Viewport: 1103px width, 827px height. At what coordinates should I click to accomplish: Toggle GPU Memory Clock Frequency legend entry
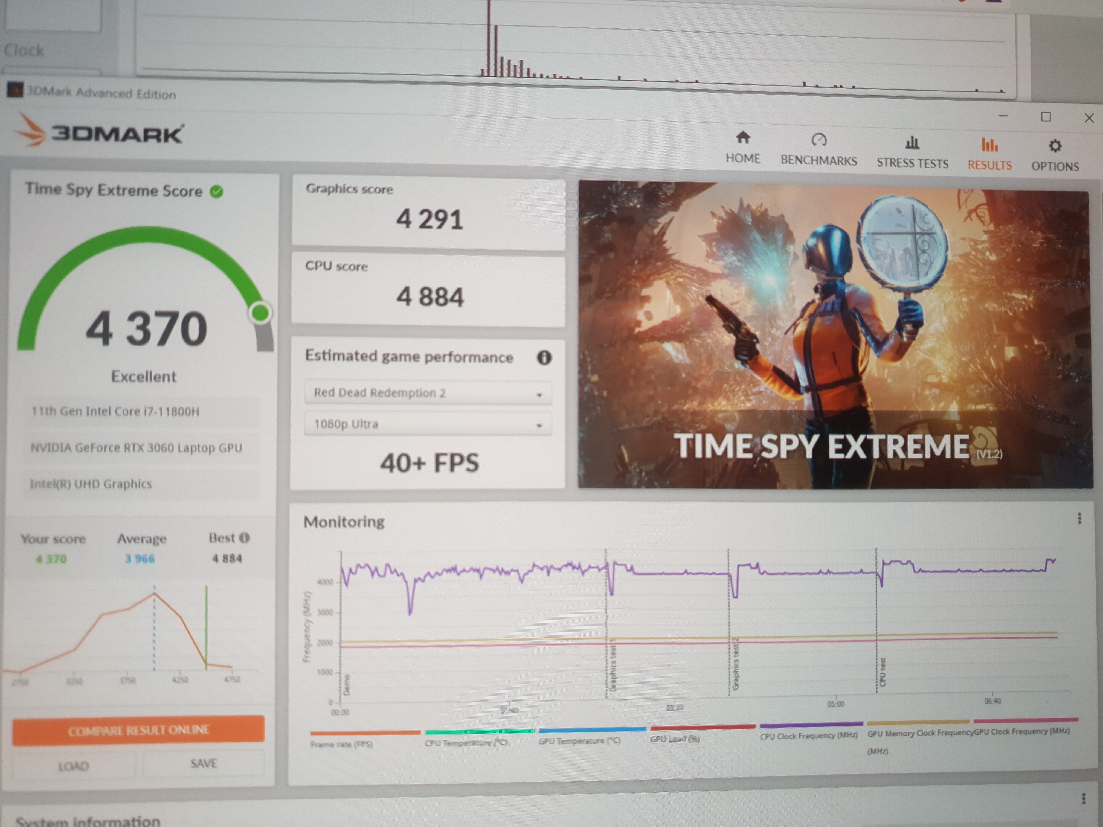pyautogui.click(x=919, y=737)
